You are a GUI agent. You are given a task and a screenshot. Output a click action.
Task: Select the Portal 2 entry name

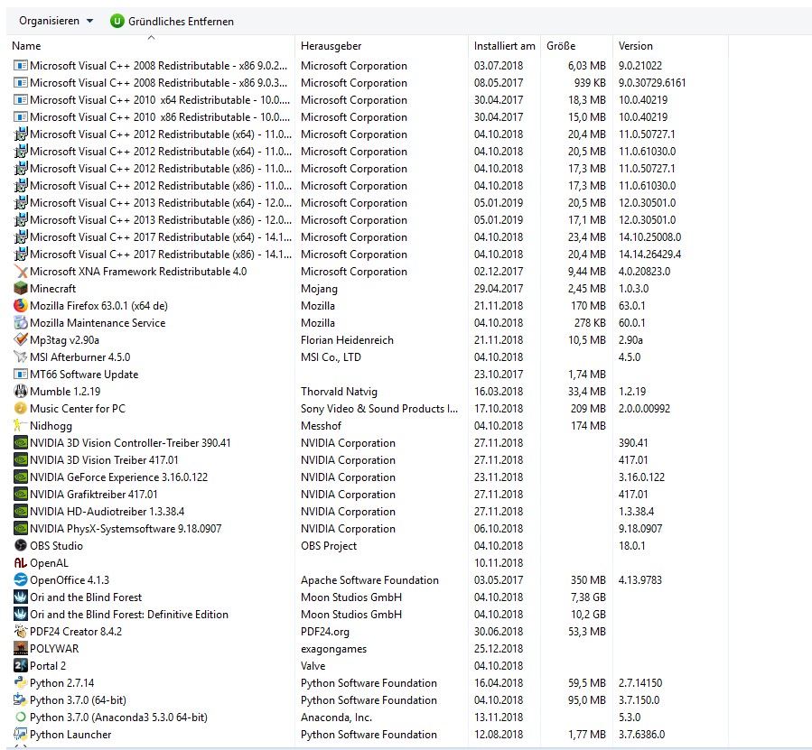48,665
